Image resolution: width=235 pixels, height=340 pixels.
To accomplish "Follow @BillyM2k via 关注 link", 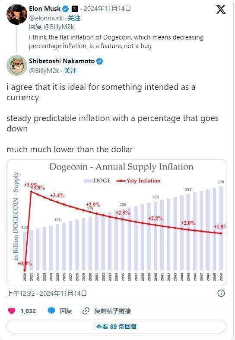I will [70, 70].
